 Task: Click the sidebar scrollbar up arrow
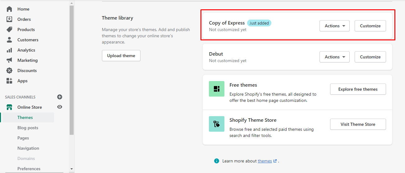pyautogui.click(x=71, y=2)
